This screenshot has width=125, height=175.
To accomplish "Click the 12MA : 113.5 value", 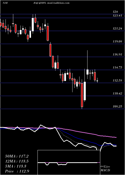I will (x=17, y=161).
